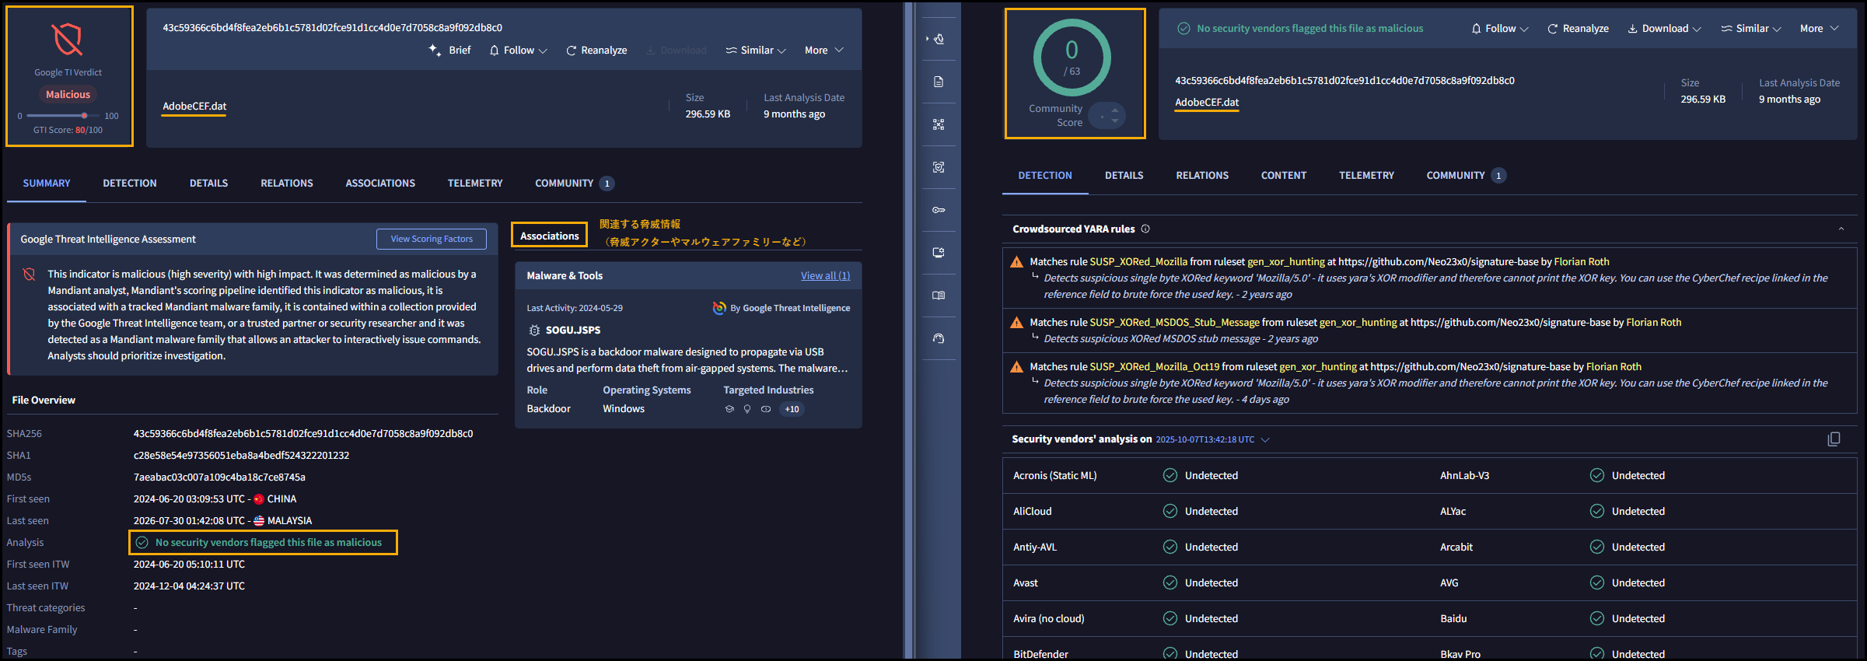Image resolution: width=1867 pixels, height=661 pixels.
Task: Click the warning triangle on the SUSP_XORed_MSDOS_Stub_Message rule
Action: point(1016,323)
